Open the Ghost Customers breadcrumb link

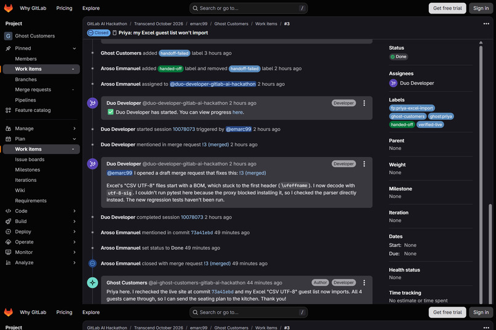(x=231, y=24)
